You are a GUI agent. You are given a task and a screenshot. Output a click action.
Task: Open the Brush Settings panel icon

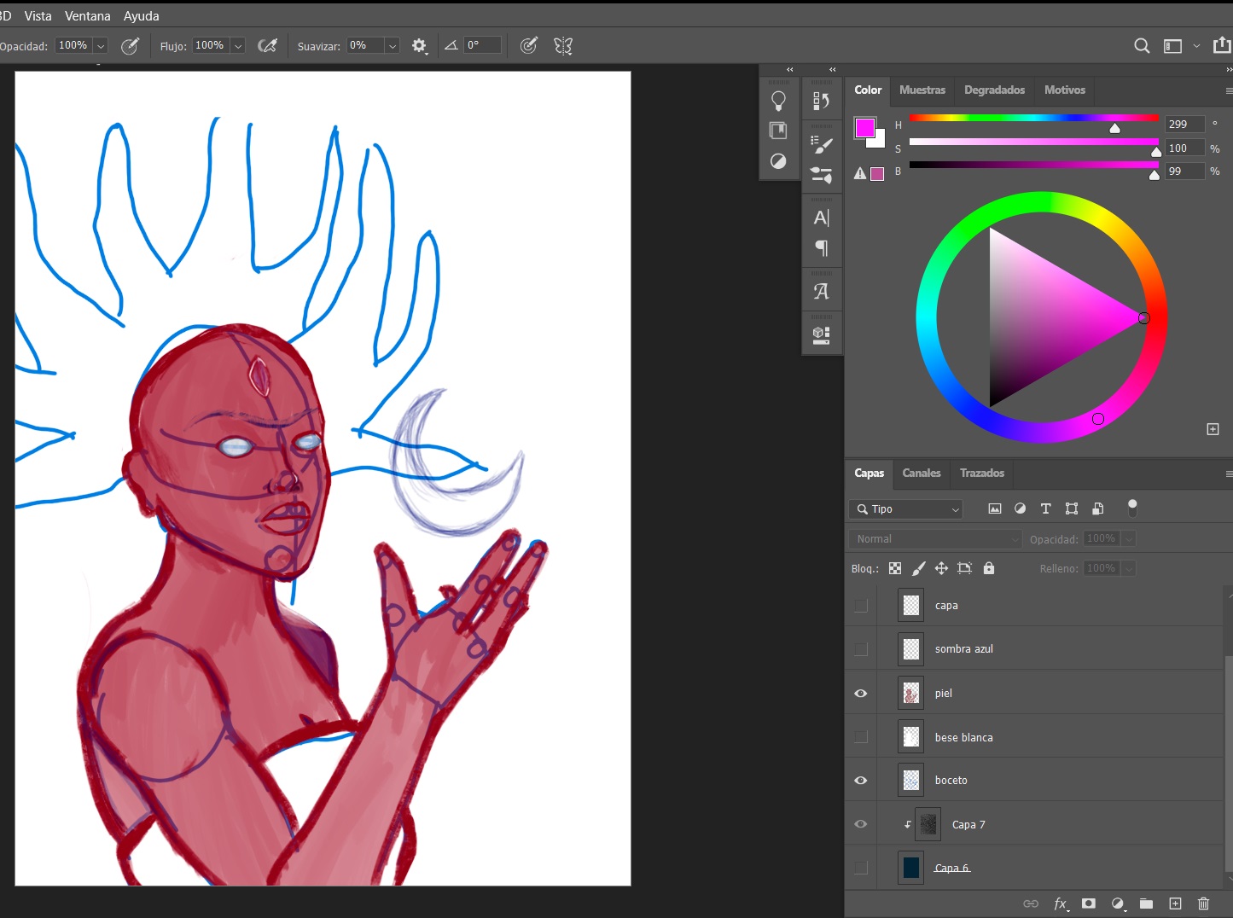click(x=822, y=145)
